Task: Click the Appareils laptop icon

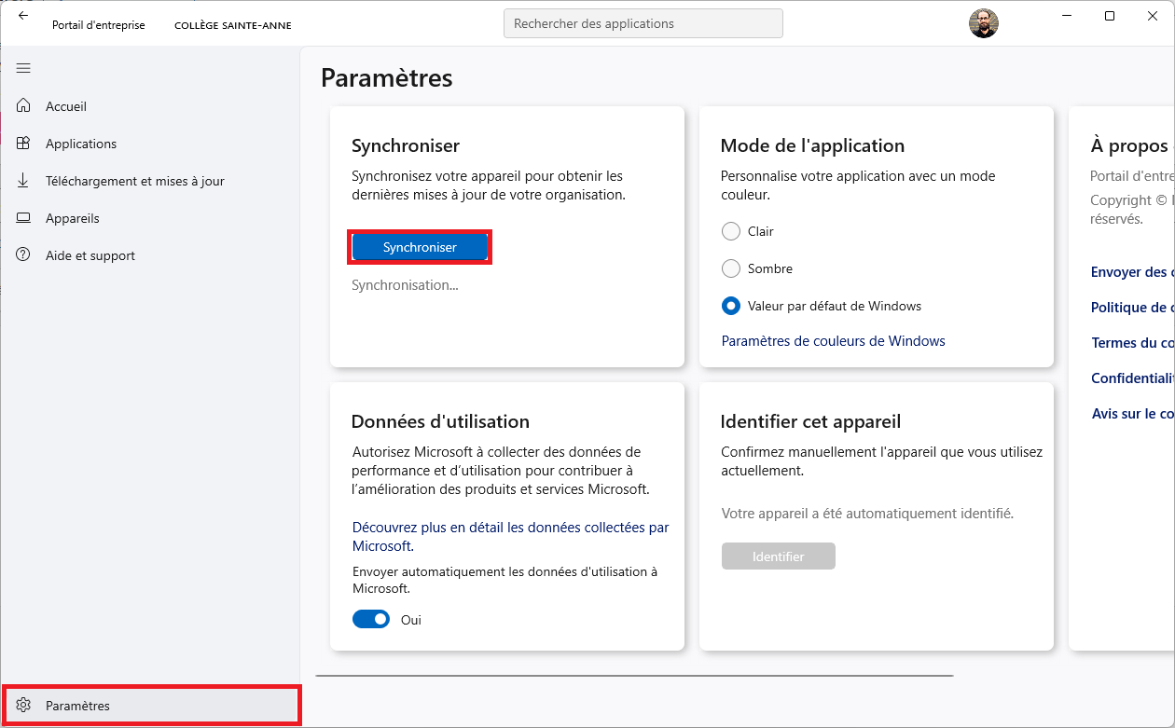Action: click(x=24, y=218)
